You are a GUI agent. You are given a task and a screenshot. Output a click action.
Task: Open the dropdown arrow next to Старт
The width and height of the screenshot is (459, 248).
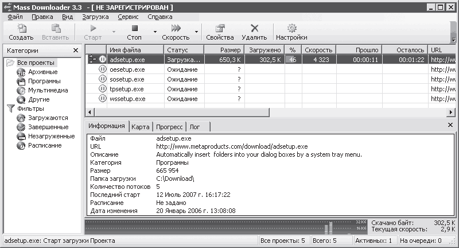pyautogui.click(x=114, y=32)
